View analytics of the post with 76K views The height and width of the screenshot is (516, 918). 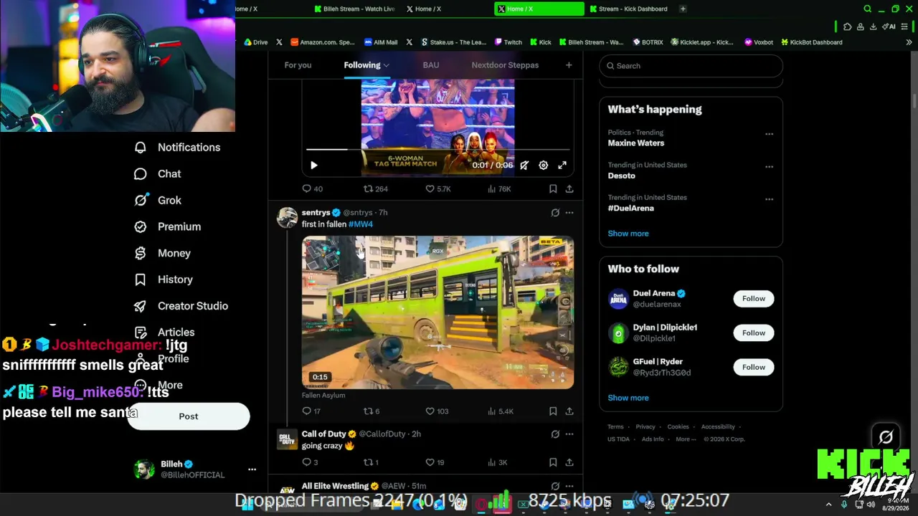point(499,189)
